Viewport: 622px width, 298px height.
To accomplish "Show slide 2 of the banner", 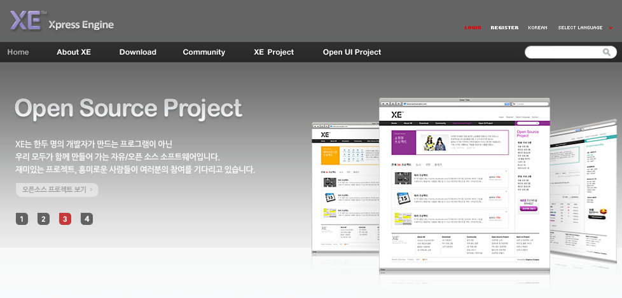I will [44, 219].
